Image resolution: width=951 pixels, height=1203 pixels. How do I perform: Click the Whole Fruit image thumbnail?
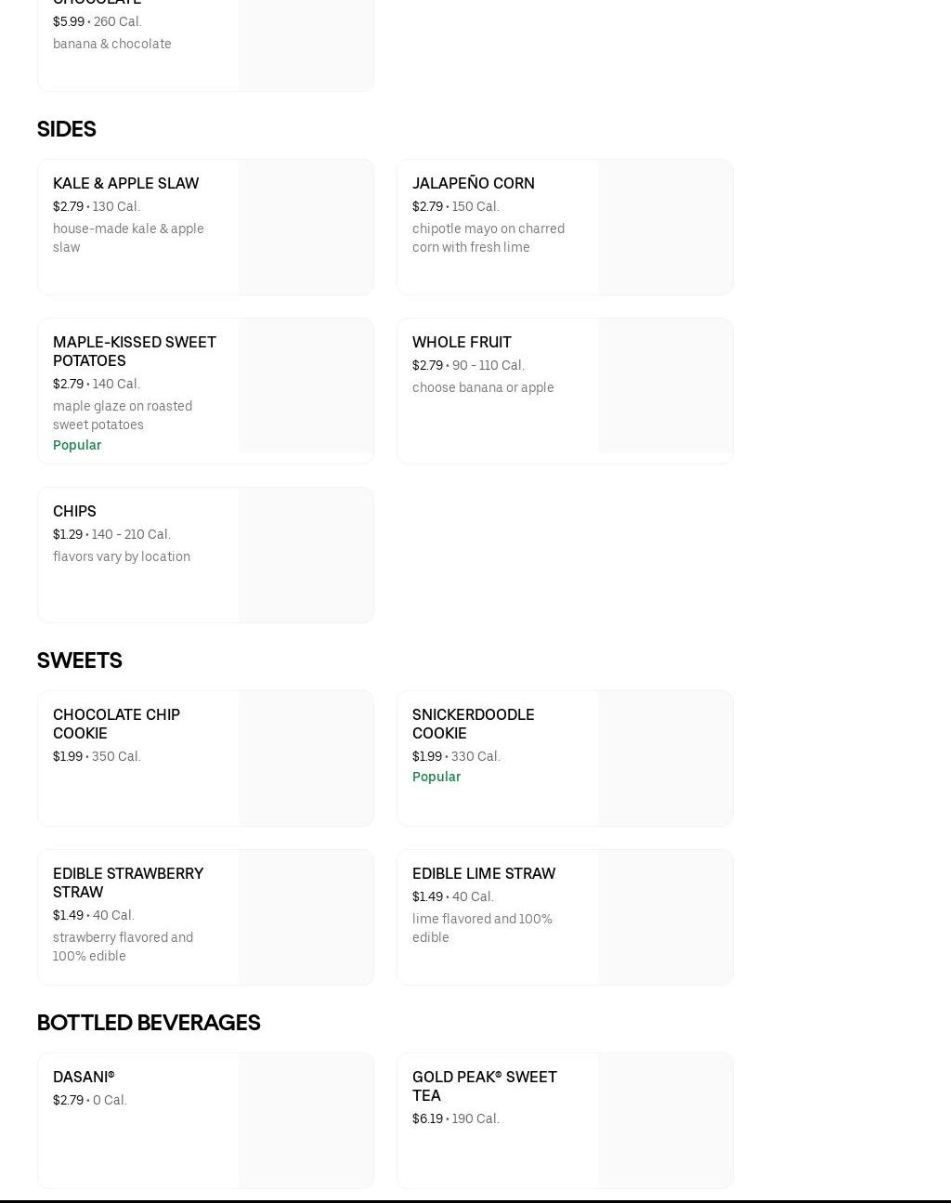click(x=665, y=386)
